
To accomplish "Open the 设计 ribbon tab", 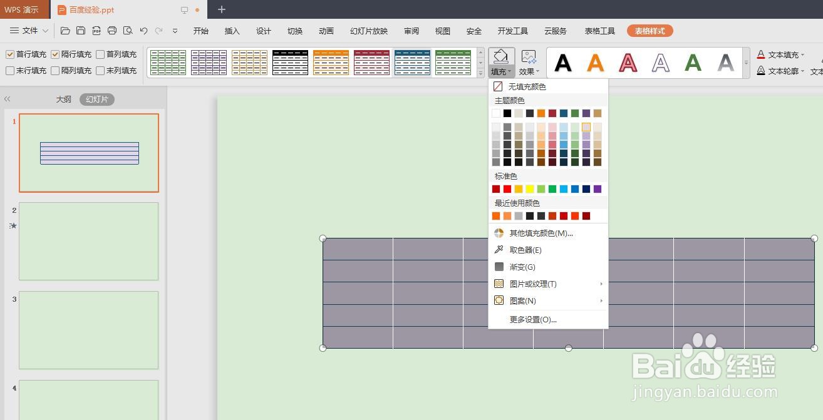I will tap(264, 31).
